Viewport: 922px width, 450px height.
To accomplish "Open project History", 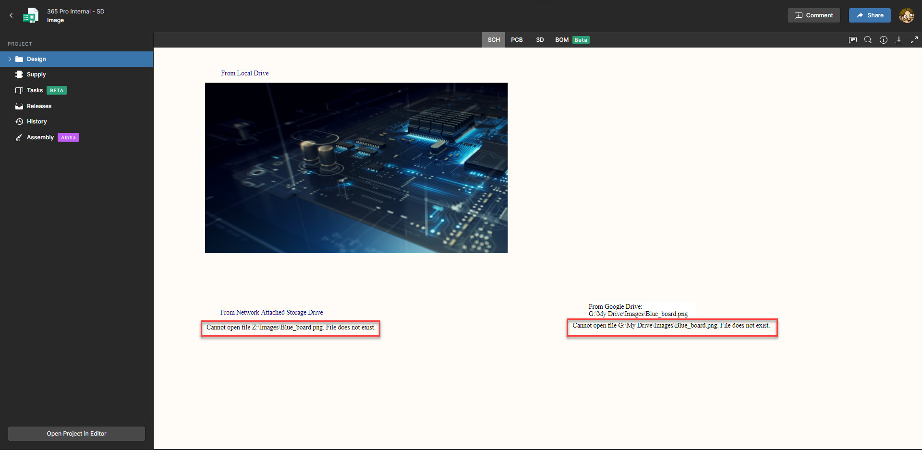I will coord(36,122).
